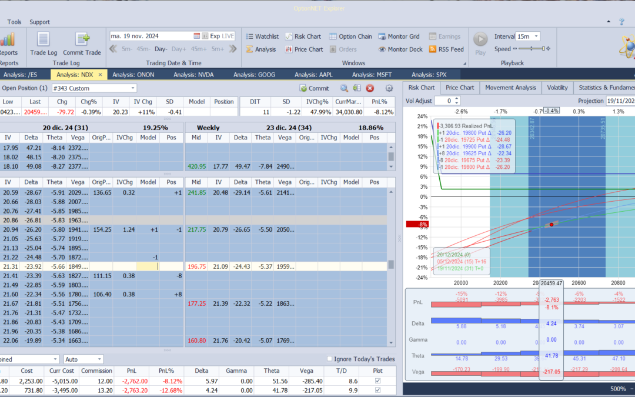Switch to Analysis: SPX tab

(x=429, y=75)
